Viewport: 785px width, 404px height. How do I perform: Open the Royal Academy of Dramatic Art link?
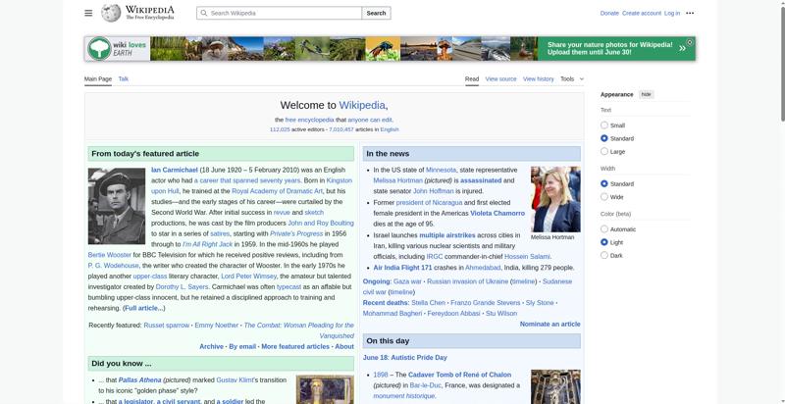click(277, 191)
